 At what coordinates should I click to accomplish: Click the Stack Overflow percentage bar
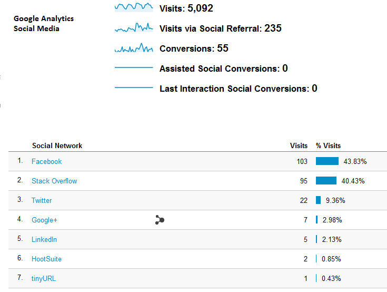coord(326,181)
